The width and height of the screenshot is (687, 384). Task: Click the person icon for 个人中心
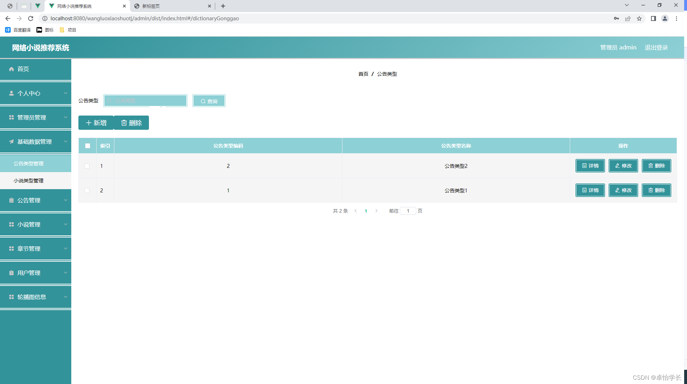[x=11, y=93]
